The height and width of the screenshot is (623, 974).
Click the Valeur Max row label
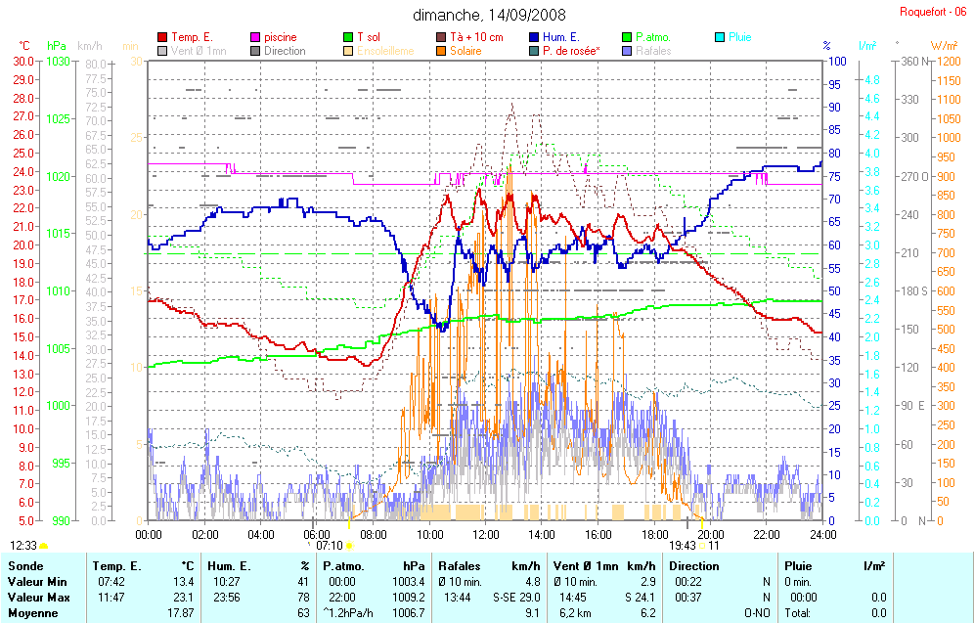pos(38,598)
